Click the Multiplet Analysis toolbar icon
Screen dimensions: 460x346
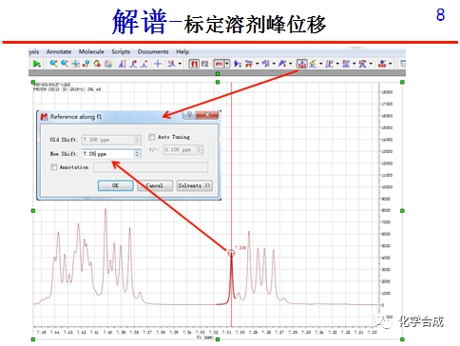point(346,64)
